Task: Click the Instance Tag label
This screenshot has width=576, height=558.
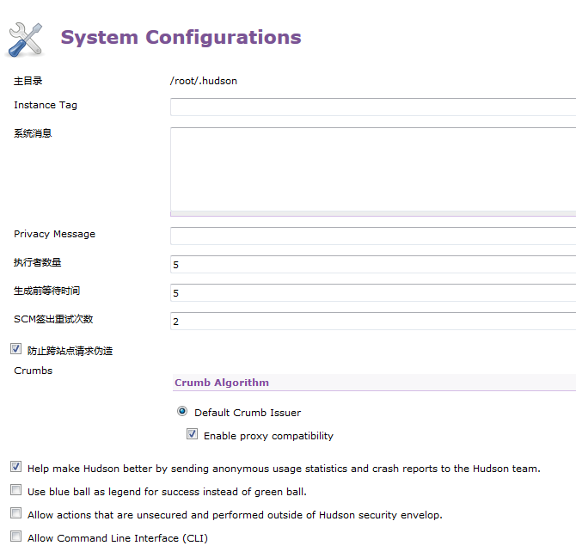Action: 46,105
